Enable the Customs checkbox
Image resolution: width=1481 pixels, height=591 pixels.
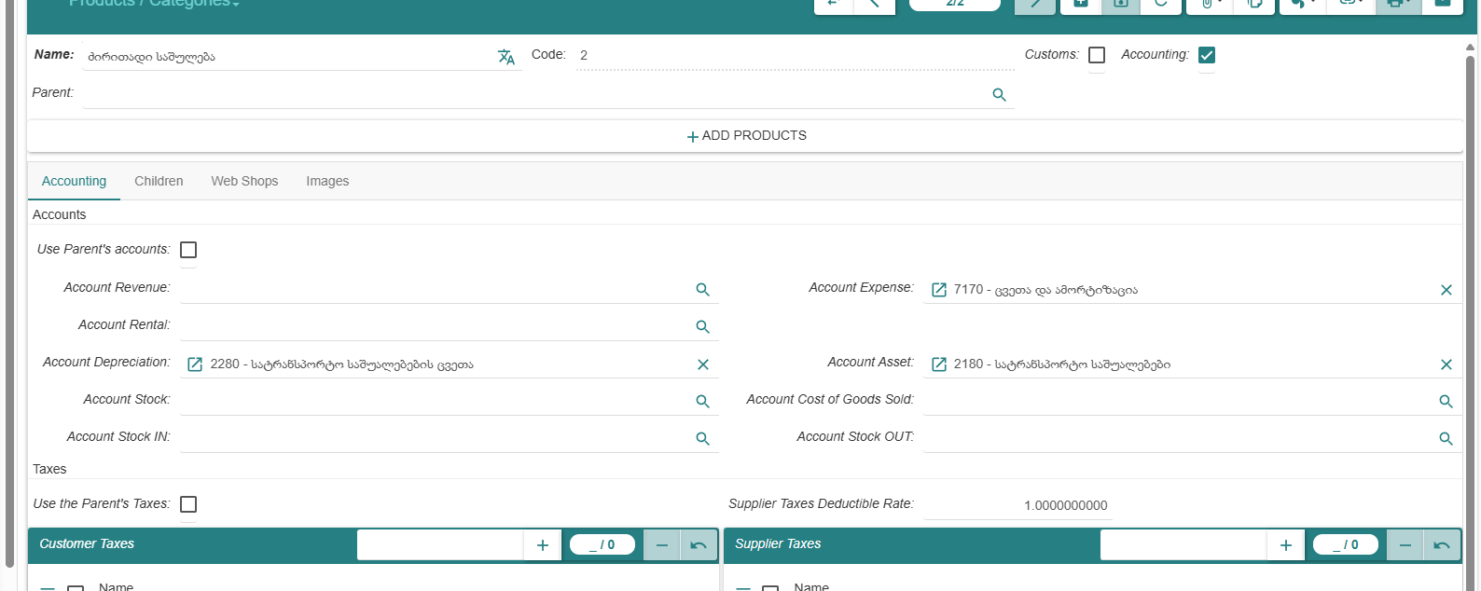click(x=1097, y=55)
